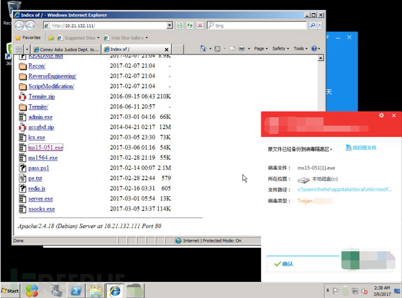This screenshot has width=402, height=298.
Task: Open the ReverseEngineering/ directory link
Action: point(52,76)
